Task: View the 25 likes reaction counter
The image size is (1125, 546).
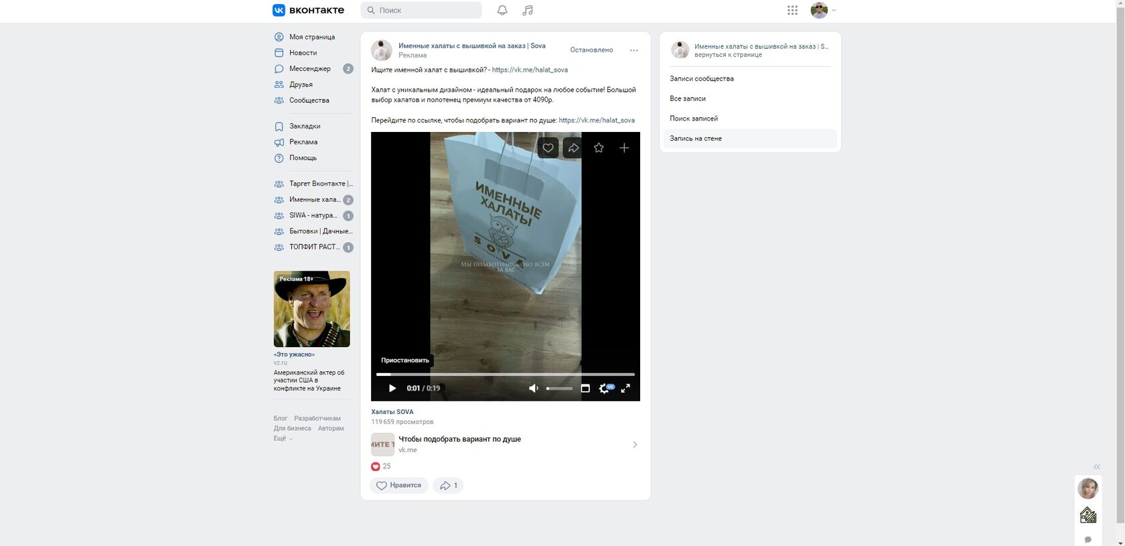Action: point(381,466)
